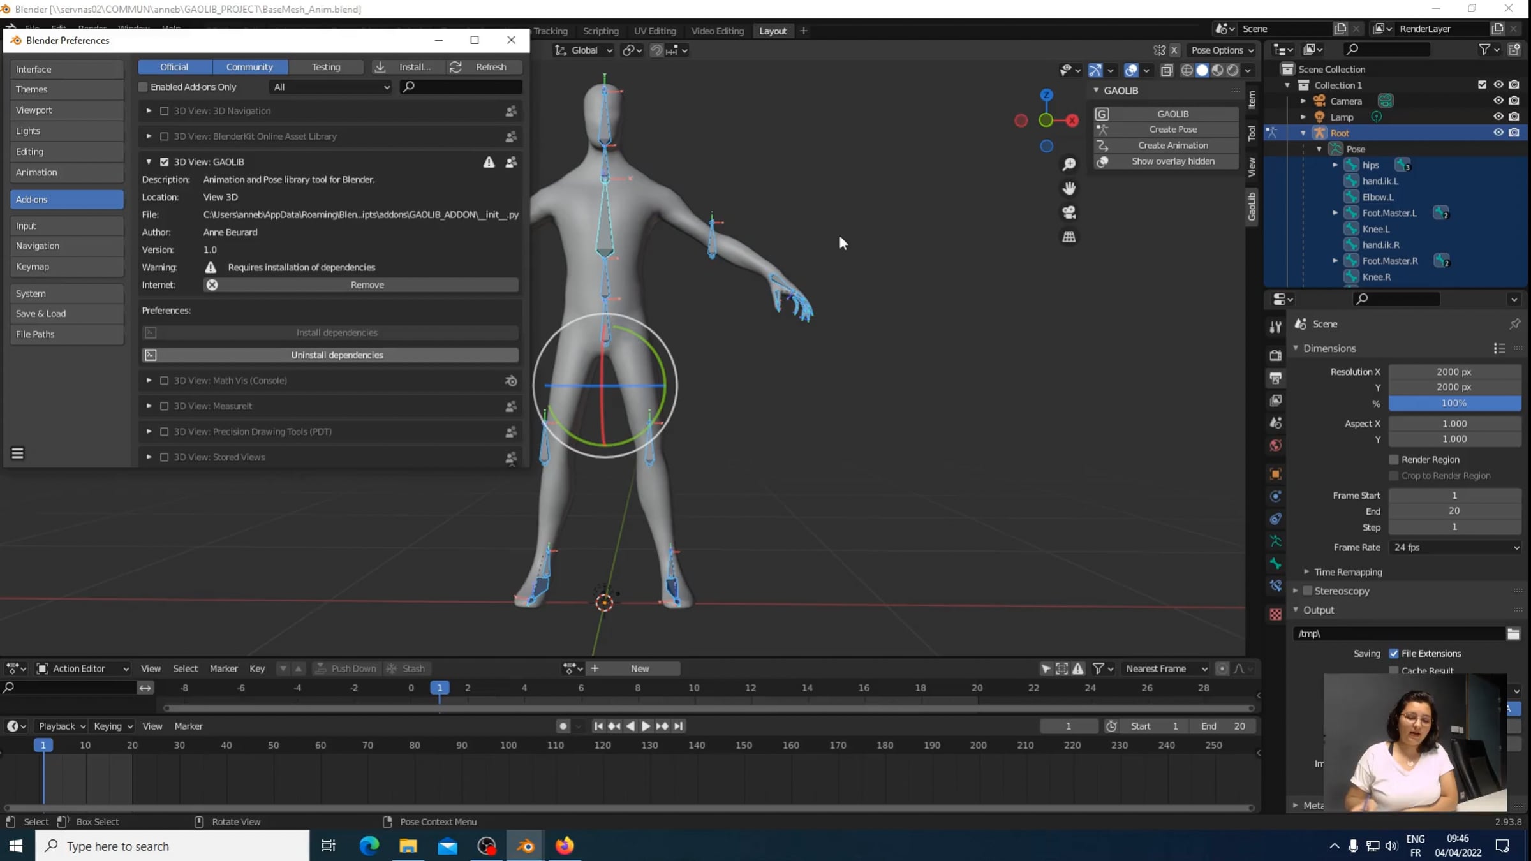
Task: Open the World properties globe icon
Action: [x=1275, y=445]
